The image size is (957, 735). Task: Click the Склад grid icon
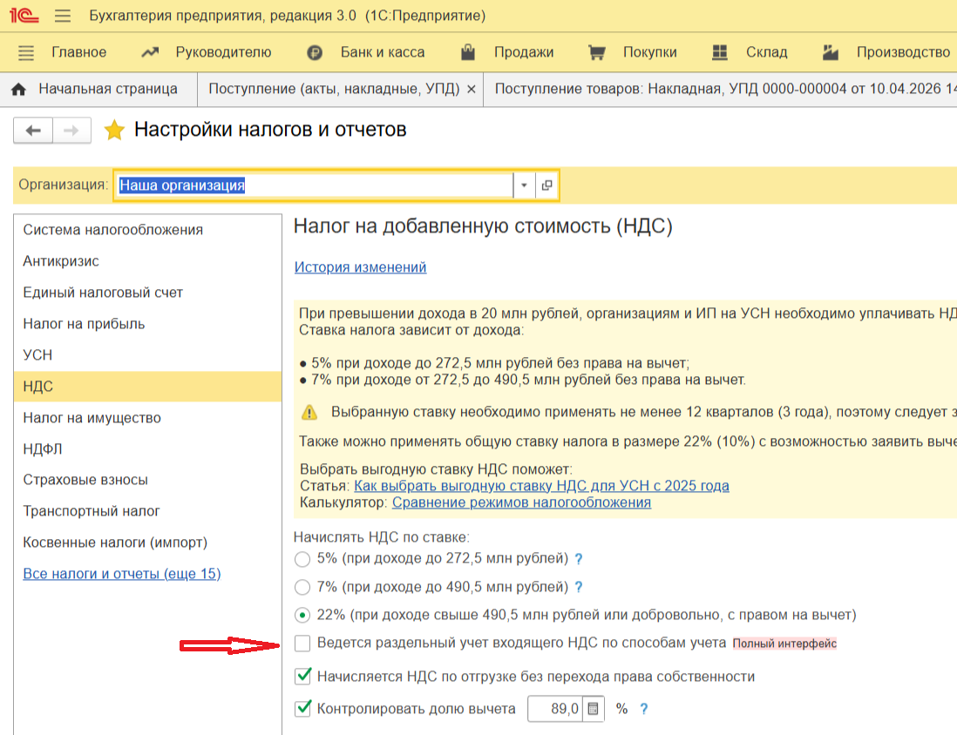720,52
